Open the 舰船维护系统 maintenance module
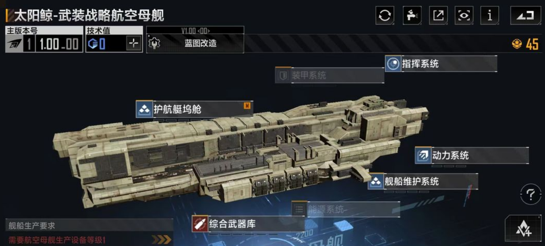The image size is (545, 246). (x=423, y=181)
